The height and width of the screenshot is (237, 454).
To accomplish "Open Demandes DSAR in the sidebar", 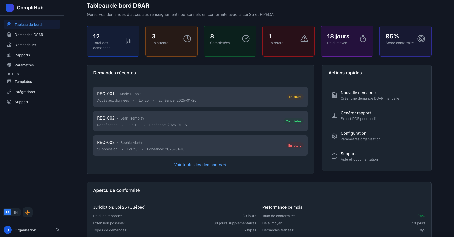I will [x=29, y=35].
